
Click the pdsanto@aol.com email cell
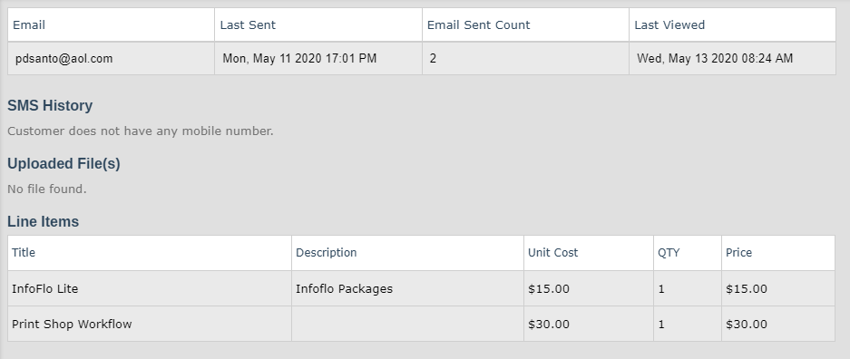coord(64,59)
